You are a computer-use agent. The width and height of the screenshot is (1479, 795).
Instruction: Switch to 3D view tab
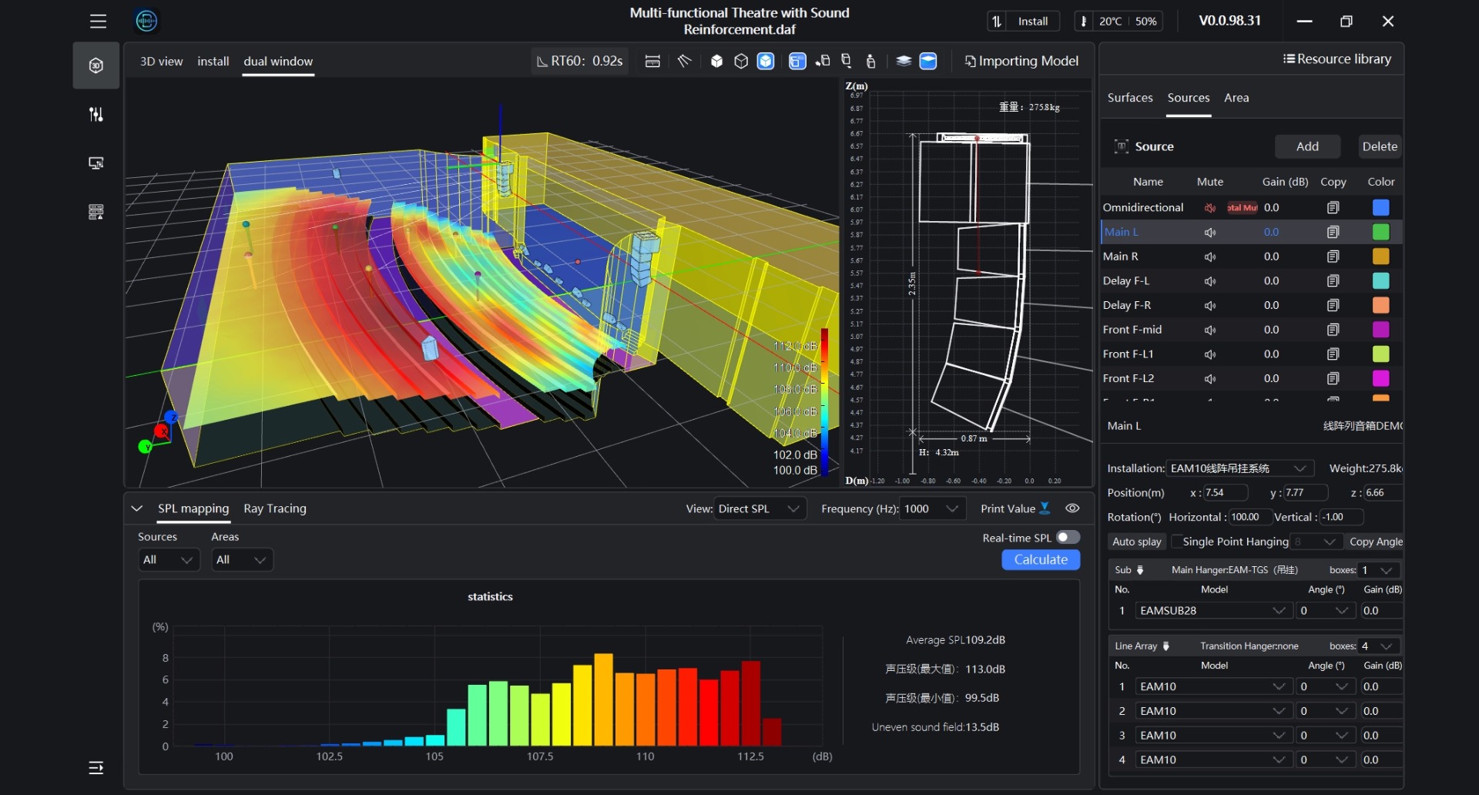click(162, 62)
